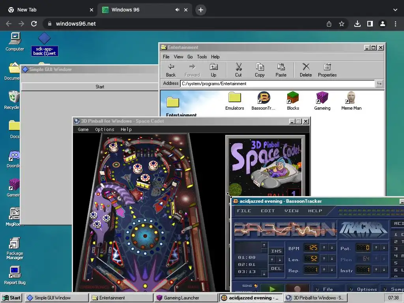Image resolution: width=404 pixels, height=303 pixels.
Task: Open the Tools menu in Entertainment window
Action: [x=202, y=57]
